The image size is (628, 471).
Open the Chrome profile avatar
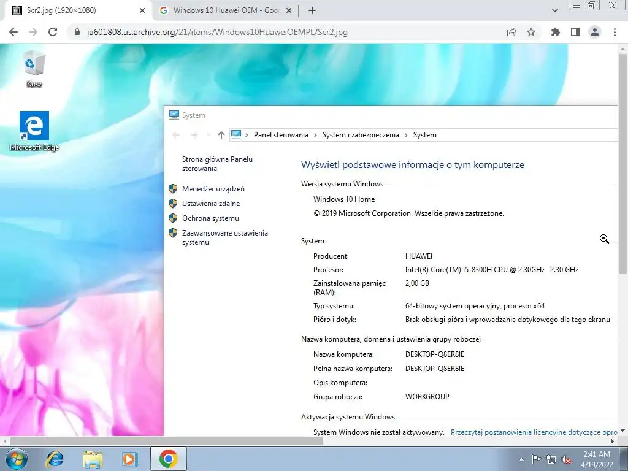(x=595, y=32)
